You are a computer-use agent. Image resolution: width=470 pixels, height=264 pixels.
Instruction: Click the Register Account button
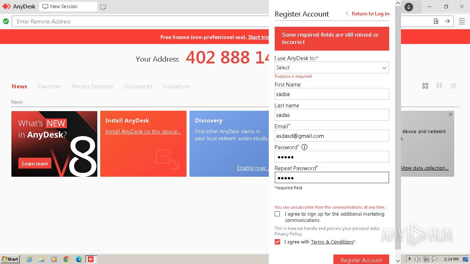(361, 259)
